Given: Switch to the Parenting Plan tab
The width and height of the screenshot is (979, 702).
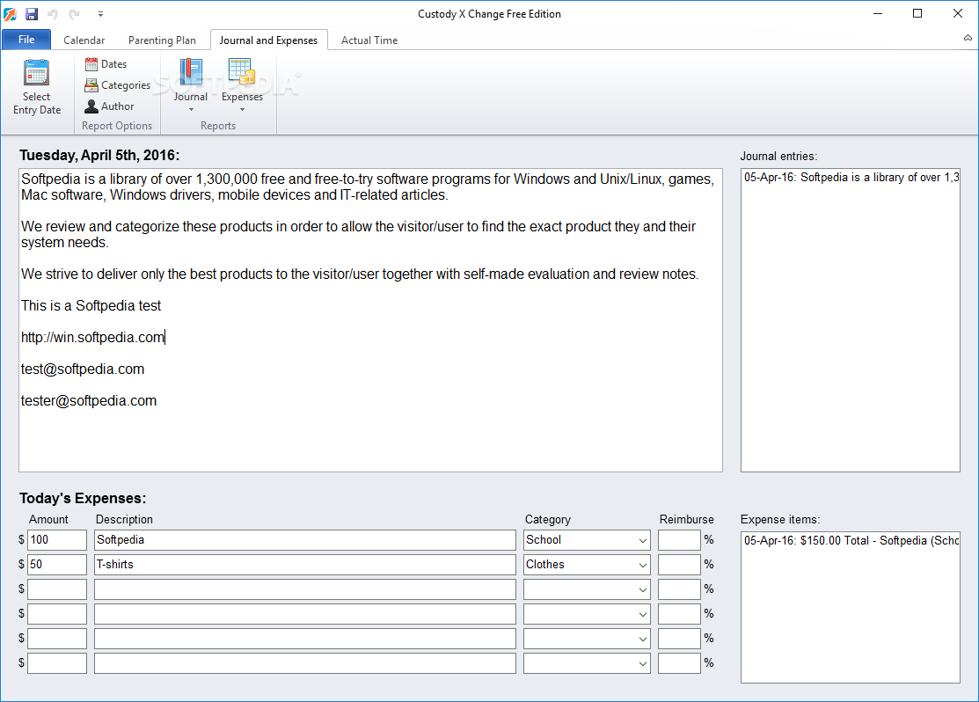Looking at the screenshot, I should point(163,40).
